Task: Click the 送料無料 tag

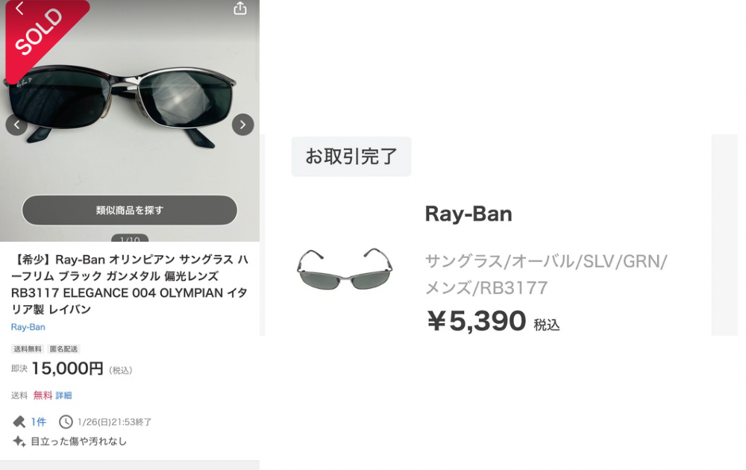Action: click(x=28, y=349)
